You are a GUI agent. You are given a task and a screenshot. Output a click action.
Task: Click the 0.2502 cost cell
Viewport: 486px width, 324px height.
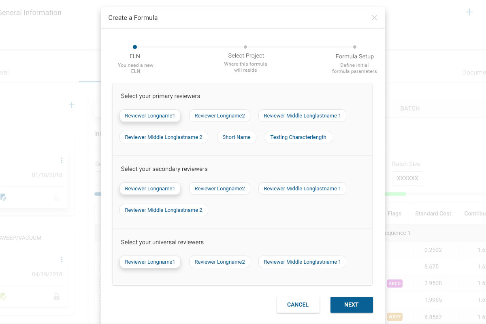(x=433, y=250)
